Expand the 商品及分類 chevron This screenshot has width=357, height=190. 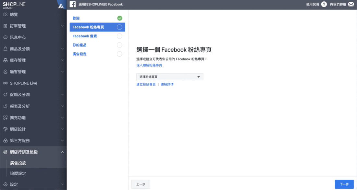click(62, 49)
